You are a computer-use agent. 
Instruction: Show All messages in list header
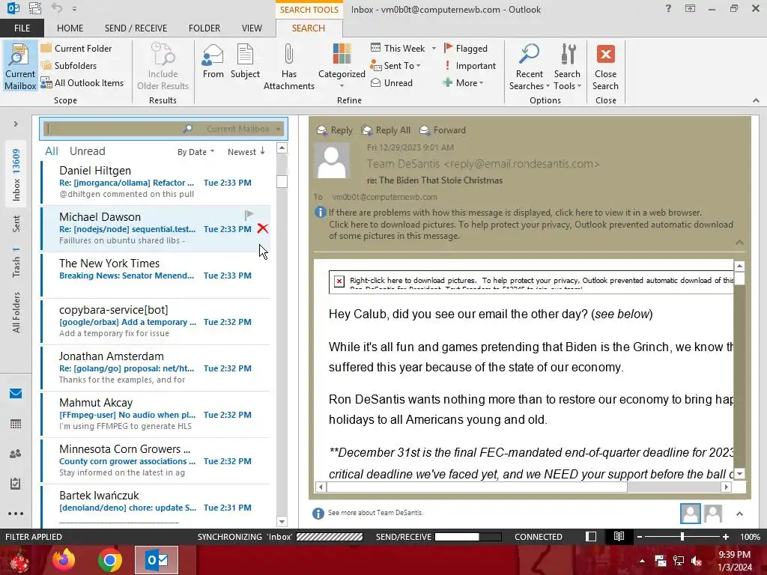(52, 151)
